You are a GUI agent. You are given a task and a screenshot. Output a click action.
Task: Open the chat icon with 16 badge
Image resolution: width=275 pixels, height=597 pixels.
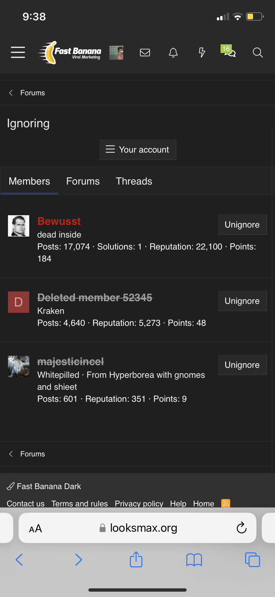[229, 52]
